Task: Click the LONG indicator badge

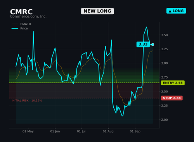Action: 176,11
